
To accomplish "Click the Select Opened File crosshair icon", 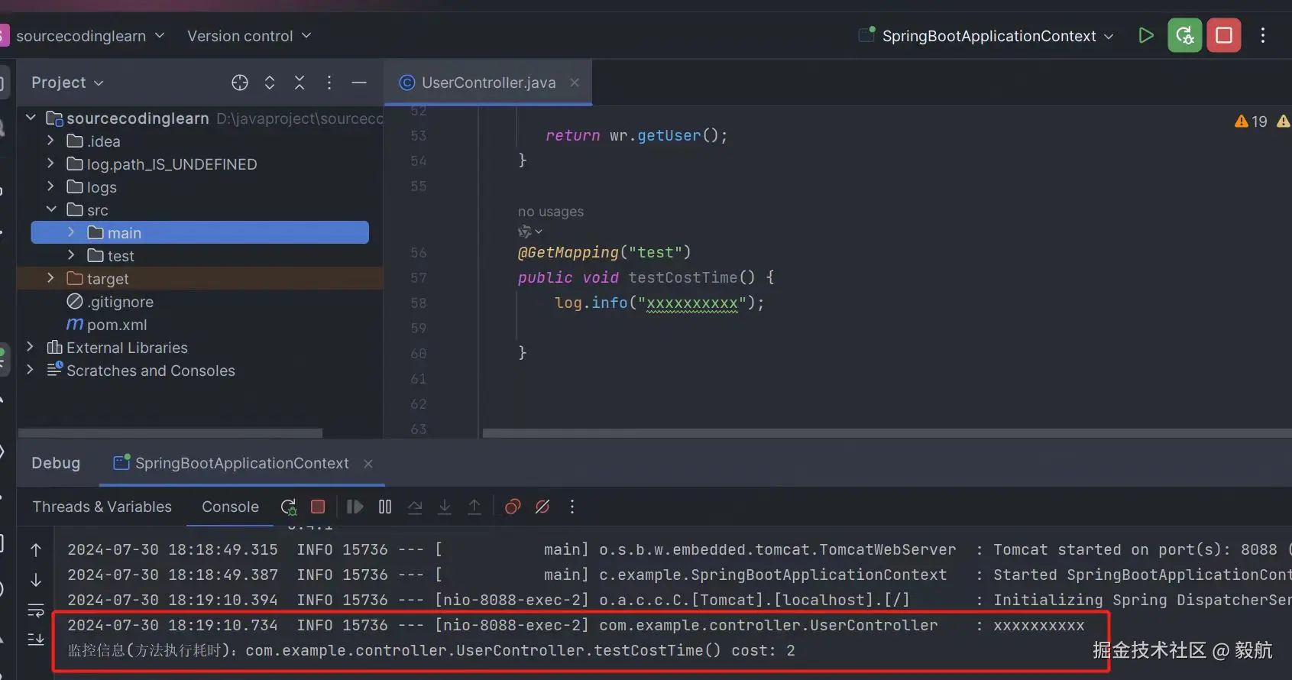I will pyautogui.click(x=240, y=83).
